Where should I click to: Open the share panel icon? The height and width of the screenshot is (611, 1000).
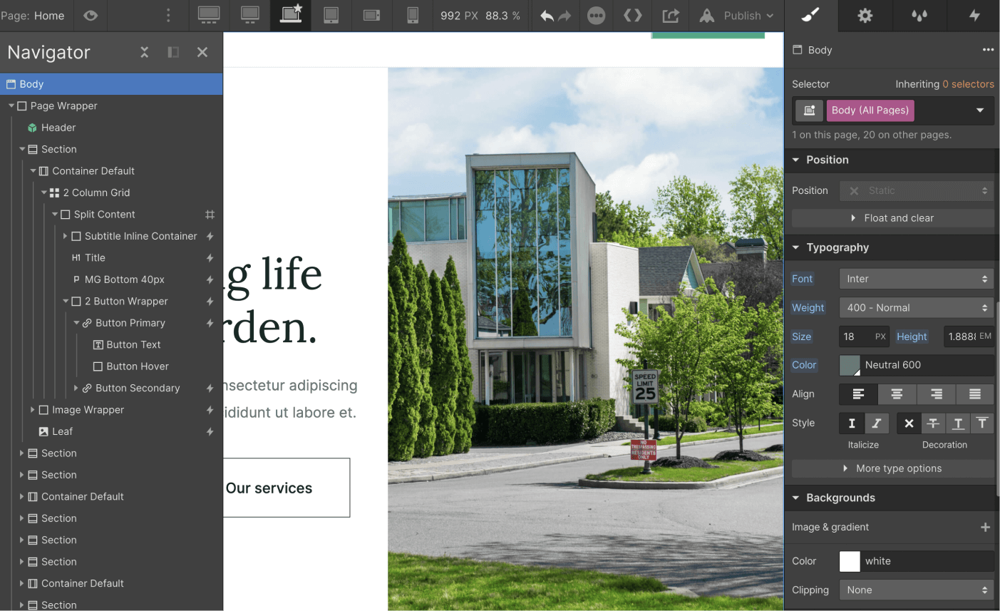670,15
